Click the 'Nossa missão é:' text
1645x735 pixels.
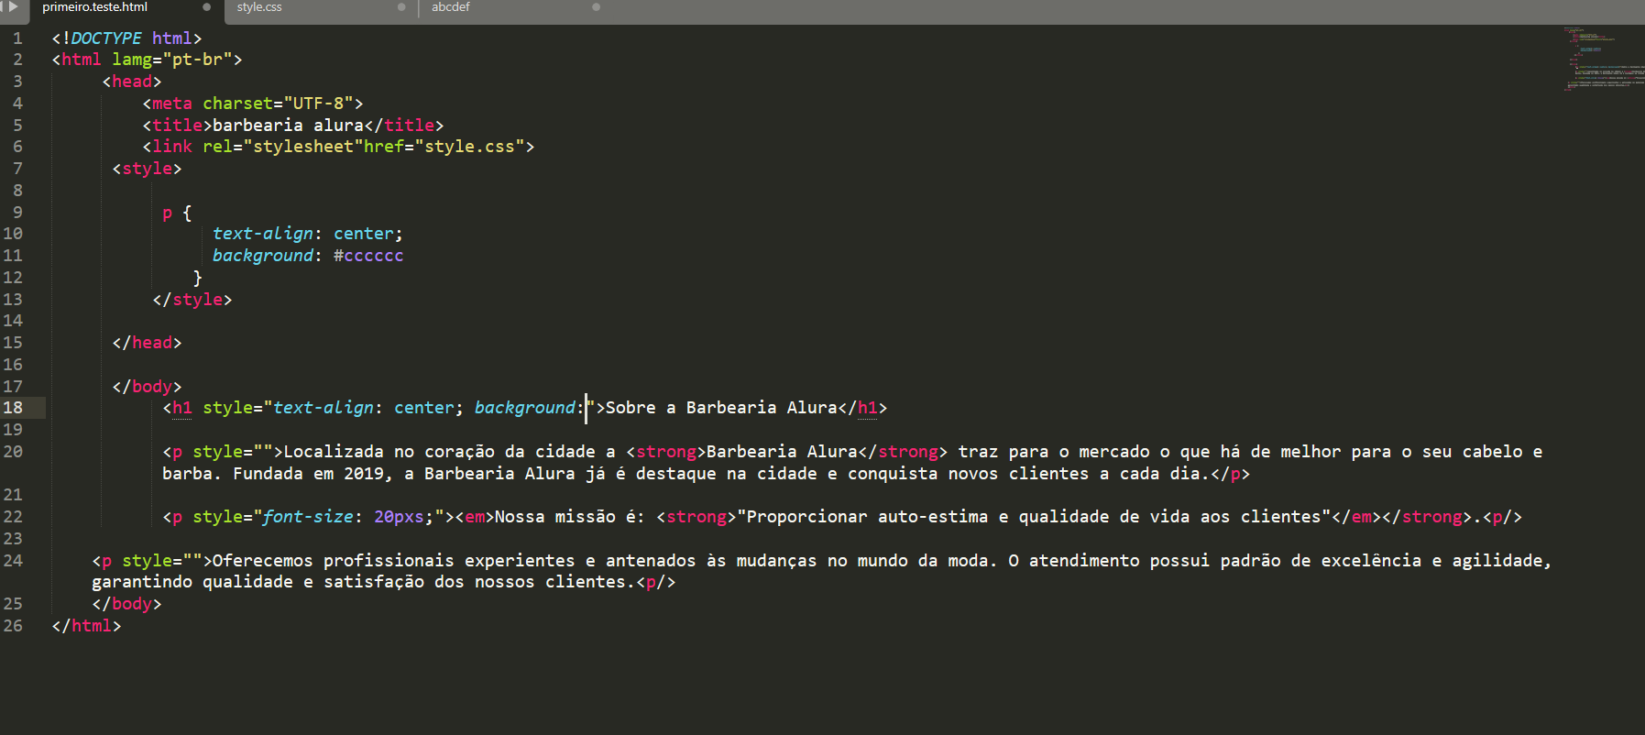tap(570, 517)
